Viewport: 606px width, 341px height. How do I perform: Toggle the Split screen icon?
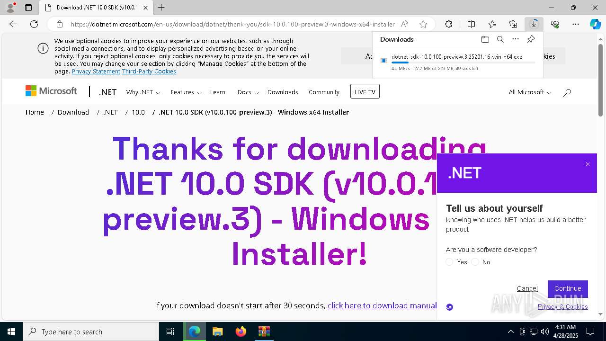click(471, 24)
